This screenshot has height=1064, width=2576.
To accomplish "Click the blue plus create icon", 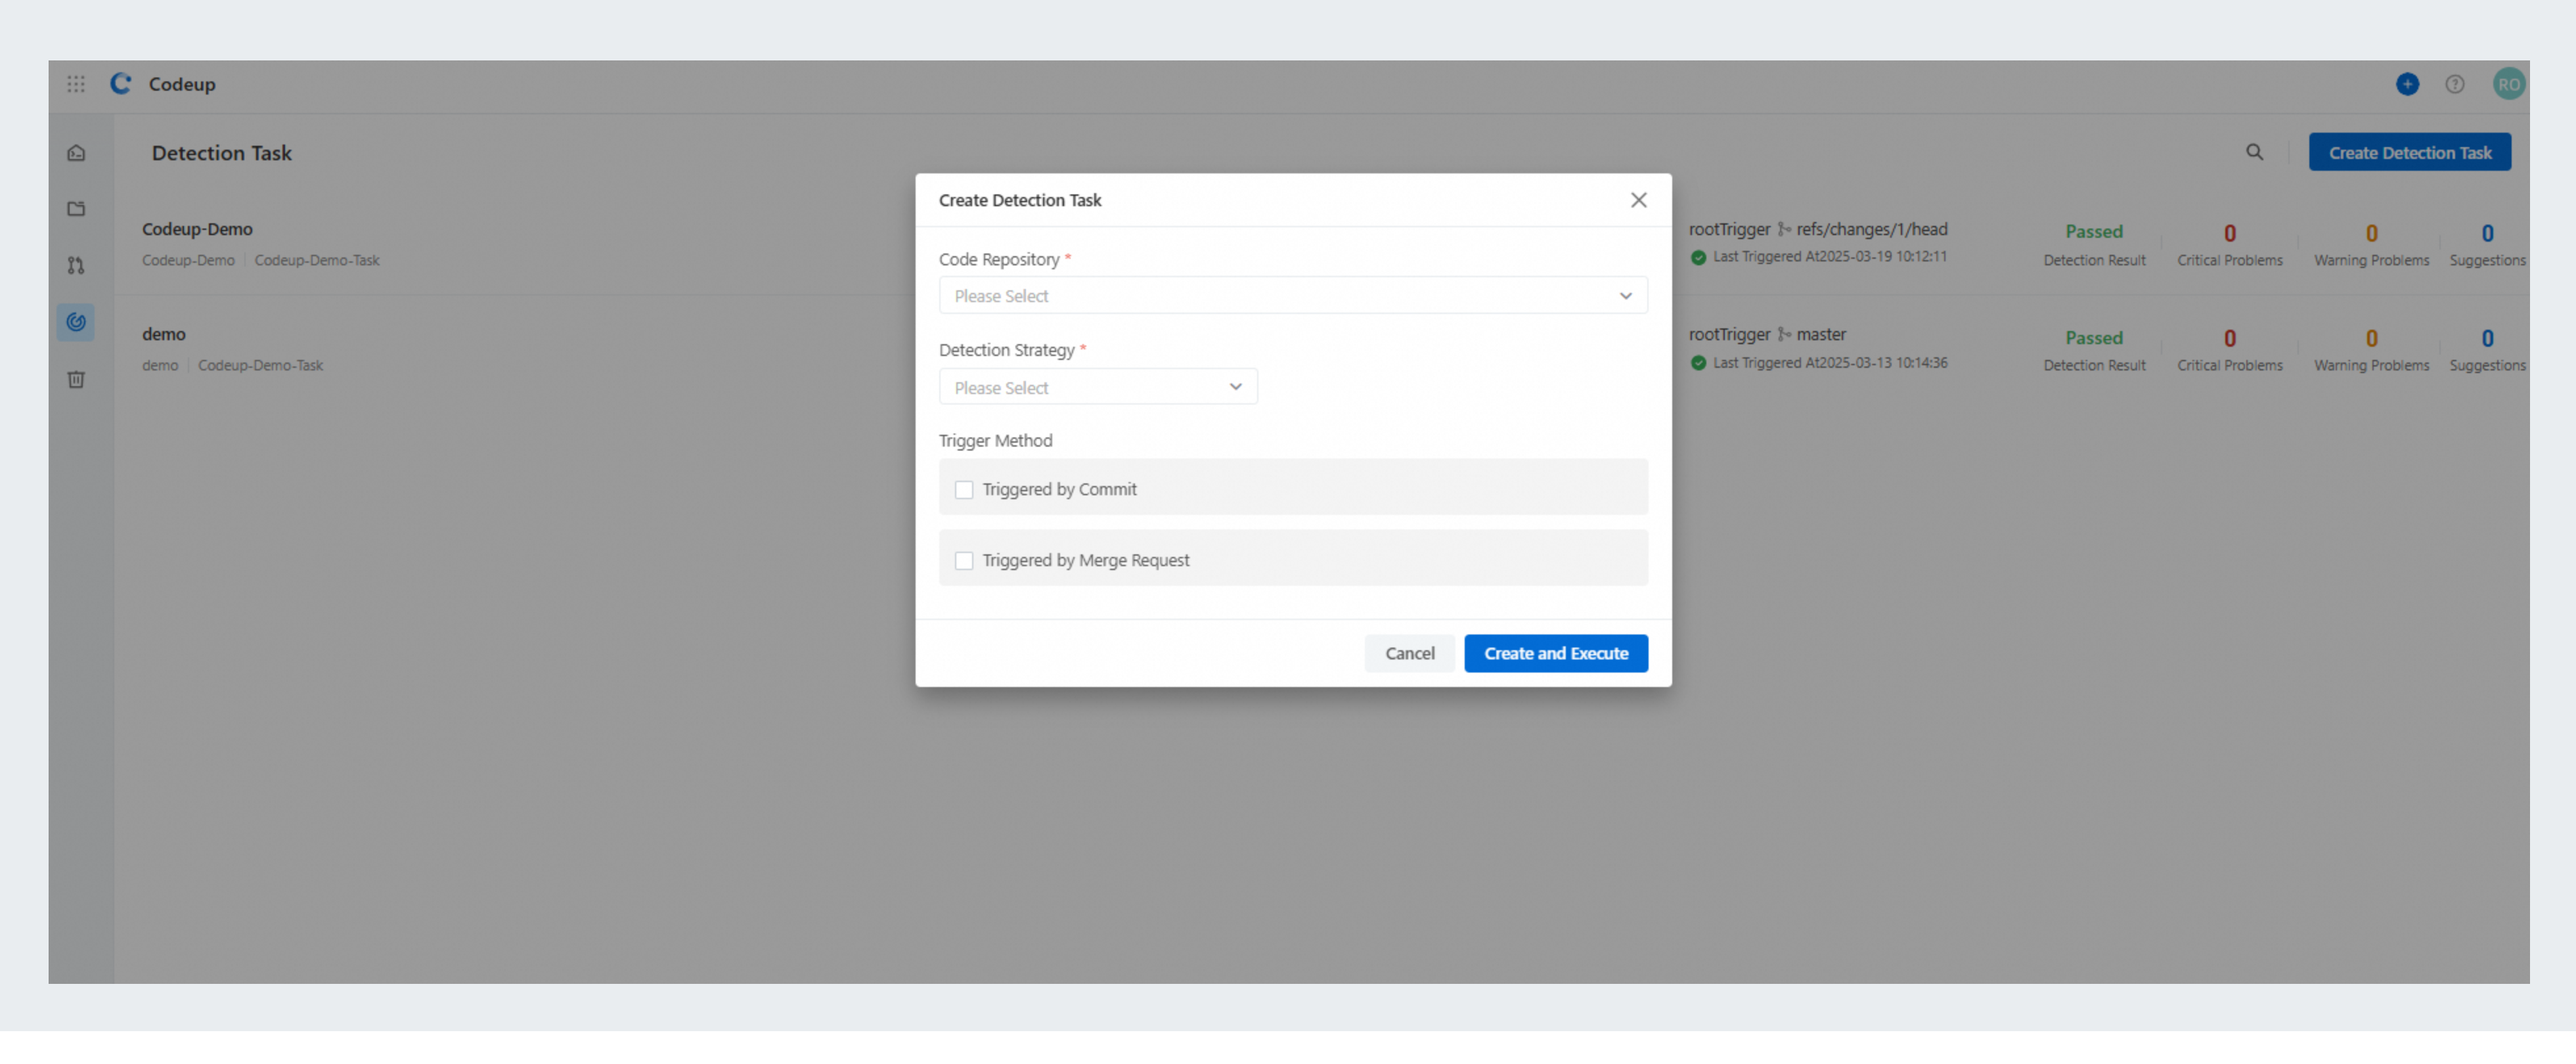I will [2407, 84].
